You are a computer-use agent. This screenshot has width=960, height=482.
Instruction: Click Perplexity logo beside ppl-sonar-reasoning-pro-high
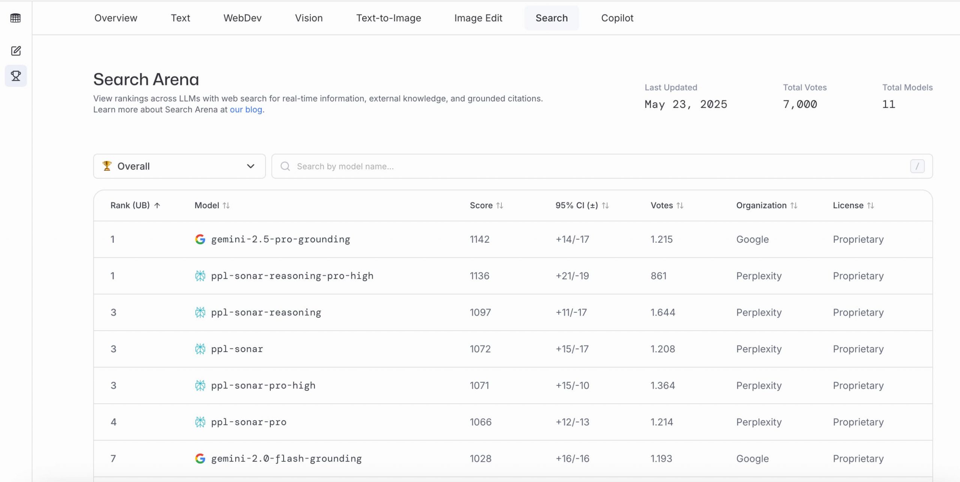200,276
